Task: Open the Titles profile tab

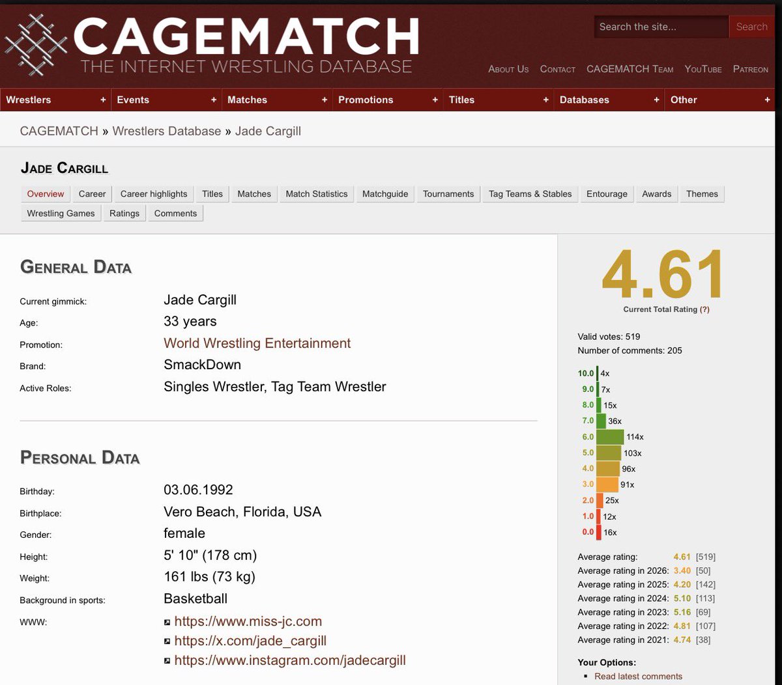Action: pos(212,194)
